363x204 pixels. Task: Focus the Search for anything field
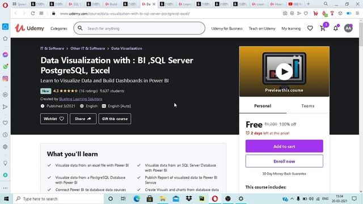pyautogui.click(x=140, y=28)
